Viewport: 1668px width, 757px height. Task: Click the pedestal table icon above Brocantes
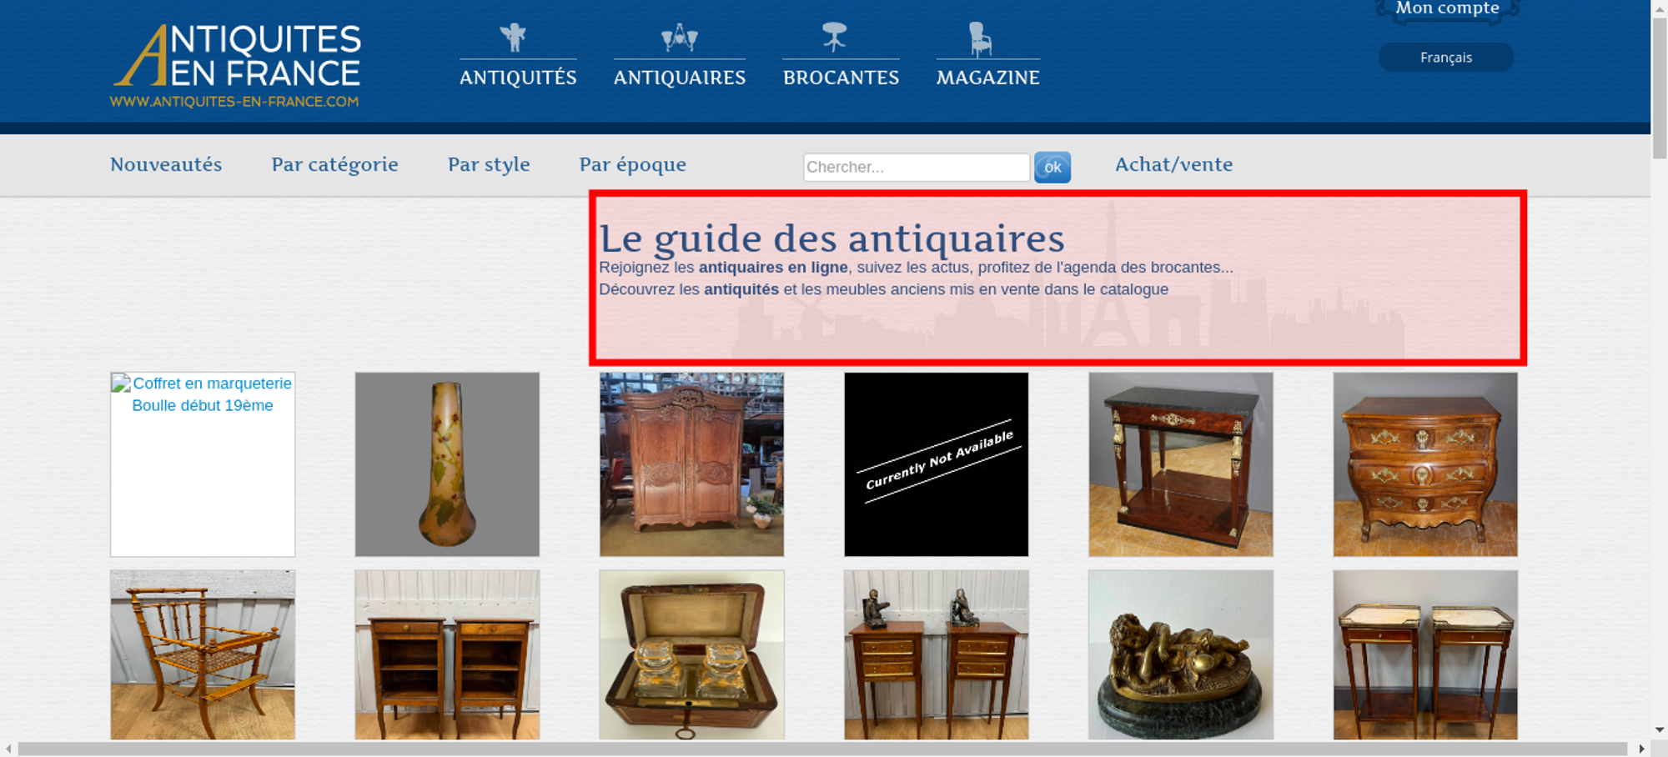pos(834,38)
